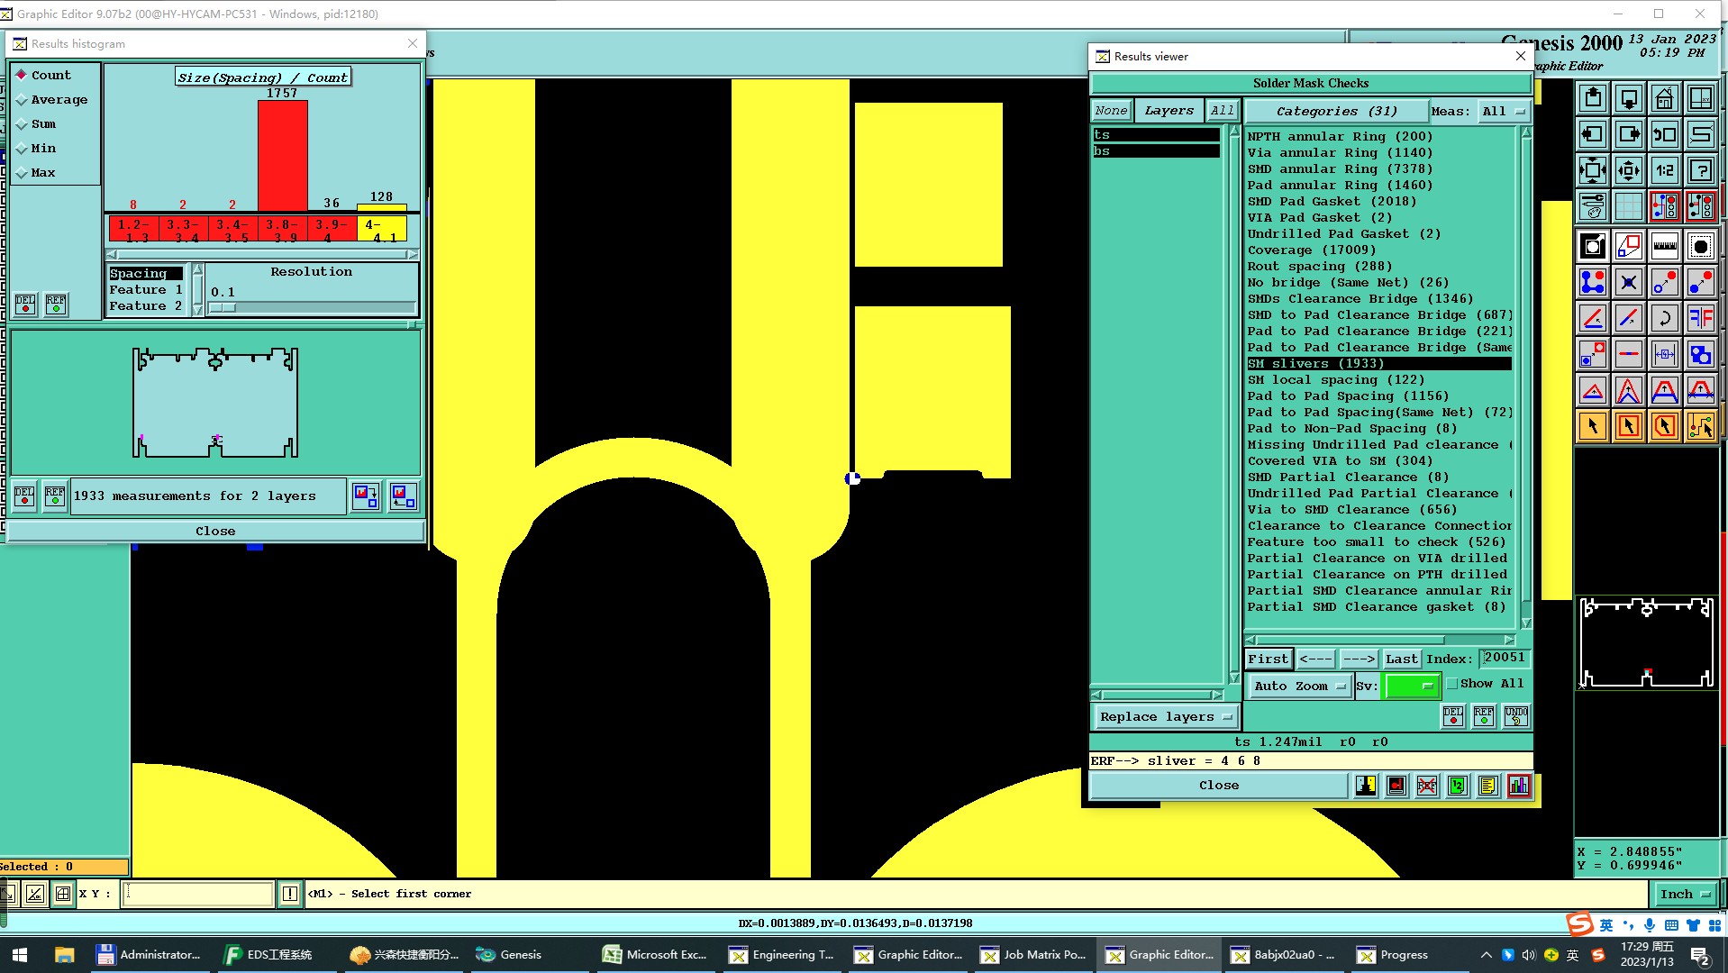Select the ts layer in Results viewer
This screenshot has width=1728, height=973.
click(1156, 134)
